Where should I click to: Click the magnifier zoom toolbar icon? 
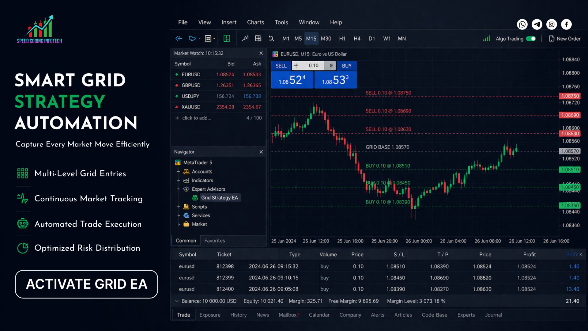click(271, 39)
